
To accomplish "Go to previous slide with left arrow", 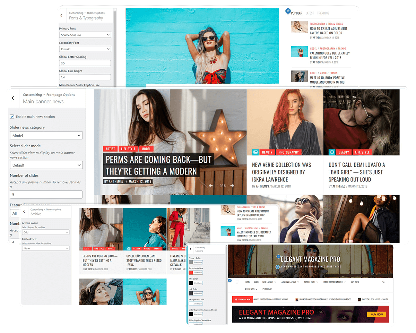I will click(210, 186).
